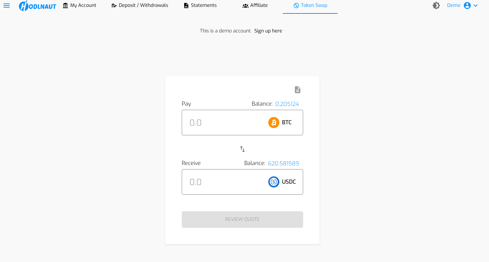Viewport: 489px width, 262px height.
Task: Open the hamburger navigation menu
Action: (x=7, y=6)
